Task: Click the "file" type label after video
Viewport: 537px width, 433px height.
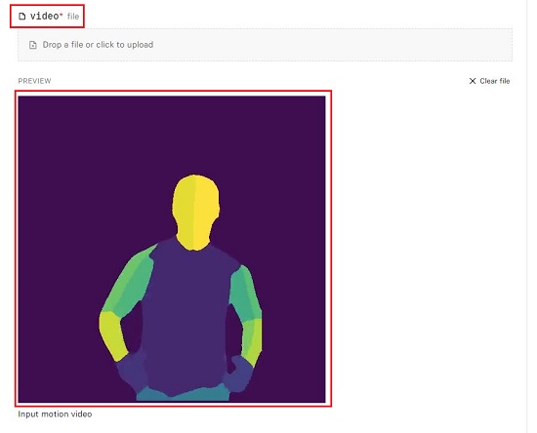Action: point(73,17)
